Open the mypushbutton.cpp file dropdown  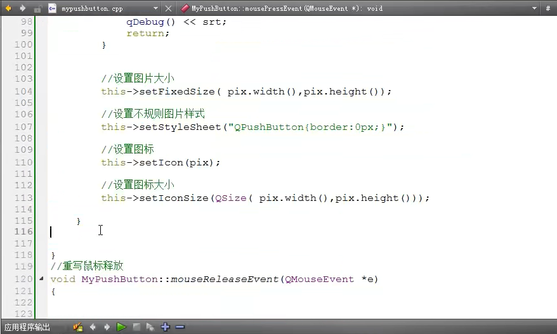click(155, 8)
